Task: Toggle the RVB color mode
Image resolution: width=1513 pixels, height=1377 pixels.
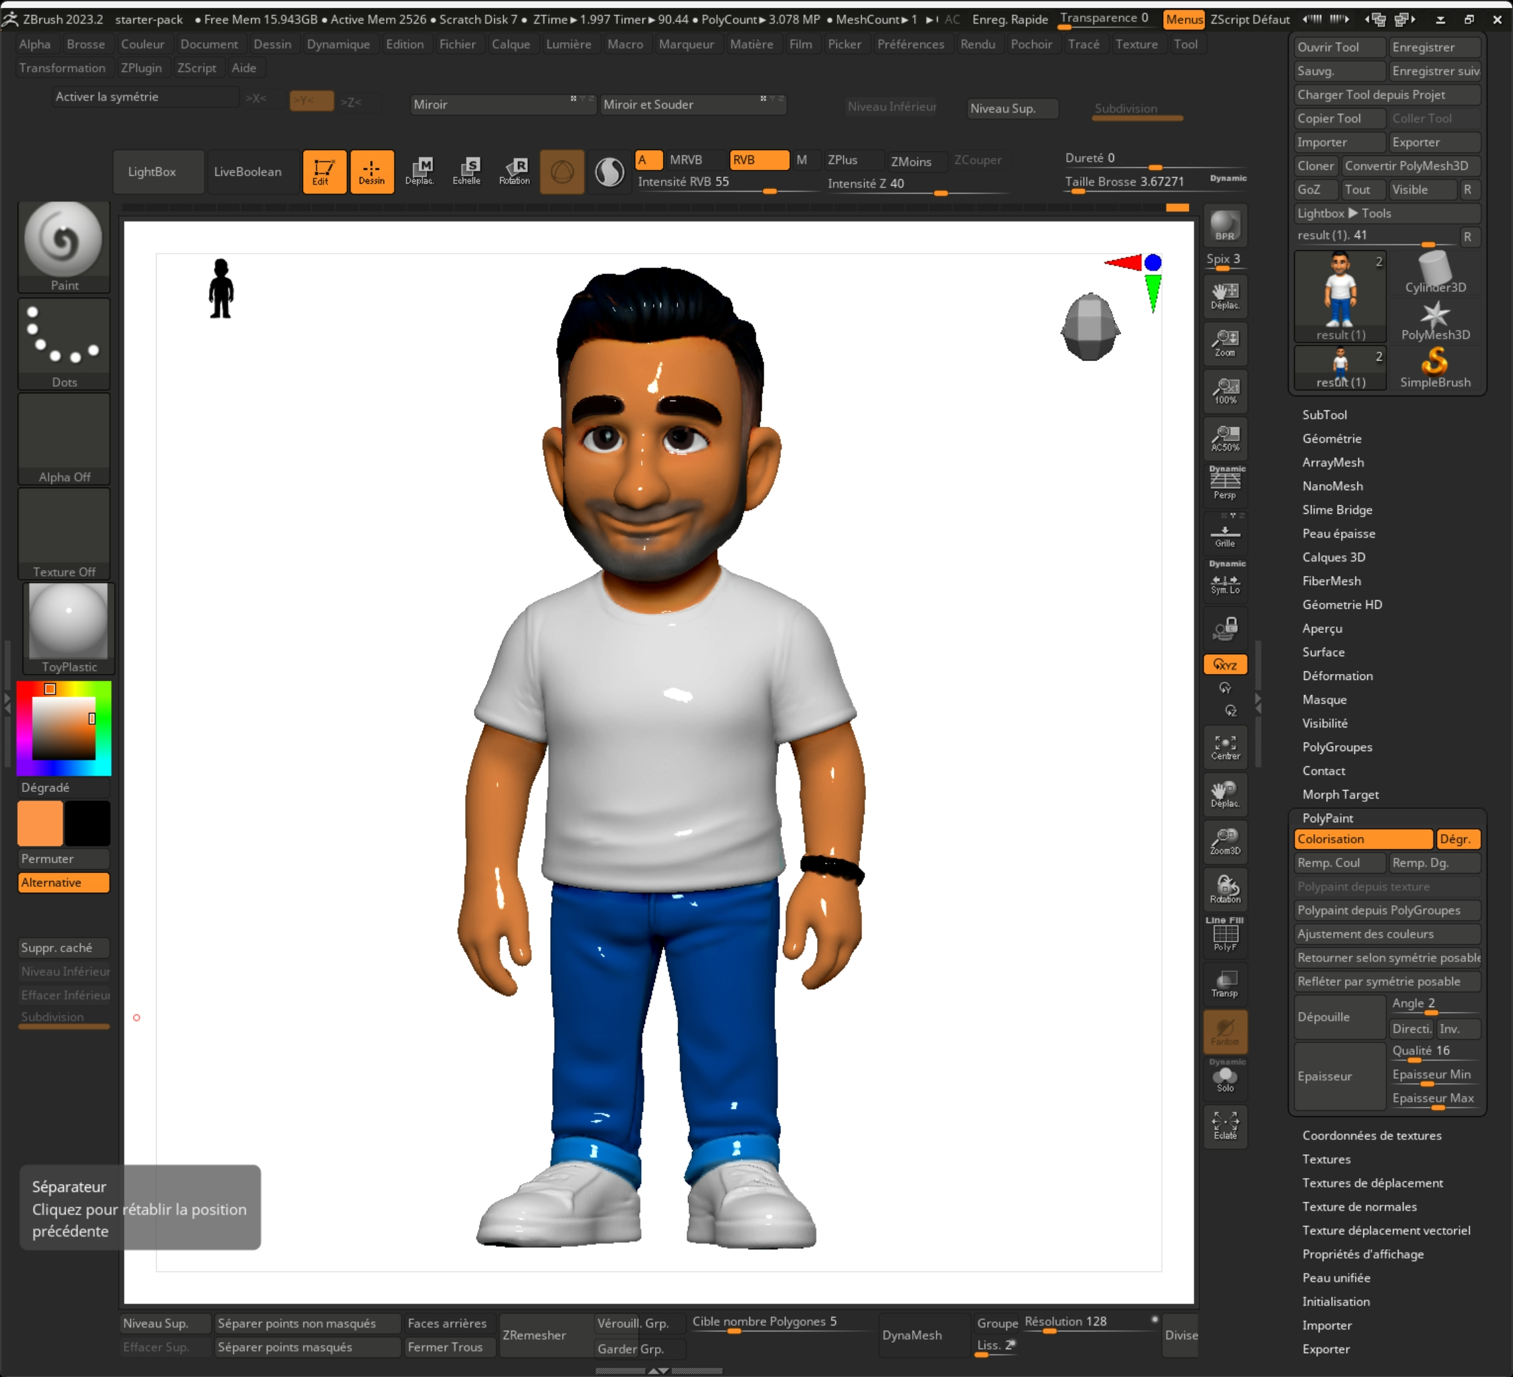Action: (758, 160)
